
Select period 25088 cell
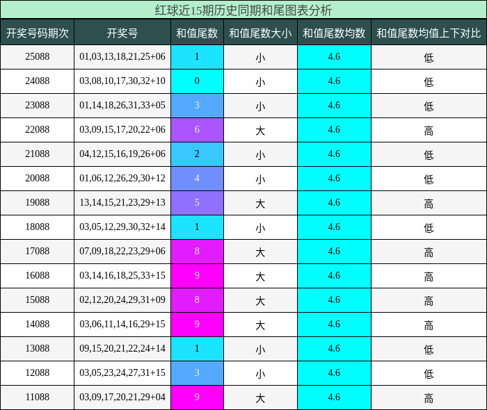[x=38, y=57]
